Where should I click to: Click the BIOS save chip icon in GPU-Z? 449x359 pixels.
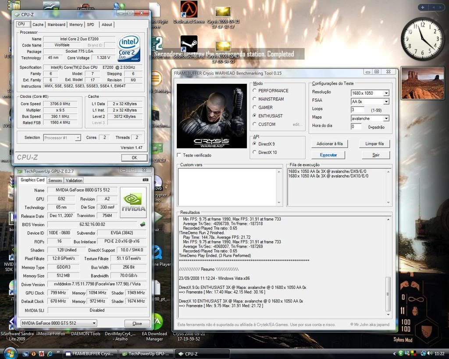[143, 224]
